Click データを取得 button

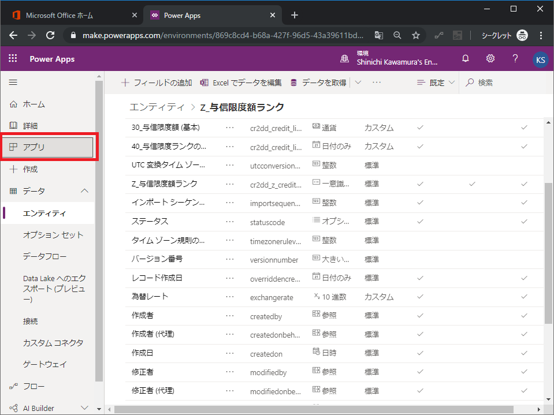tap(318, 82)
